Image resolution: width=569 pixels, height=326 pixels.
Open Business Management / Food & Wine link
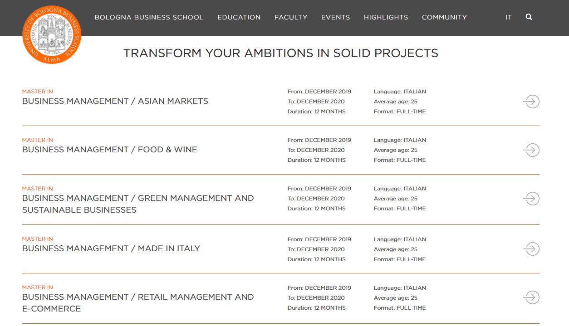[110, 150]
